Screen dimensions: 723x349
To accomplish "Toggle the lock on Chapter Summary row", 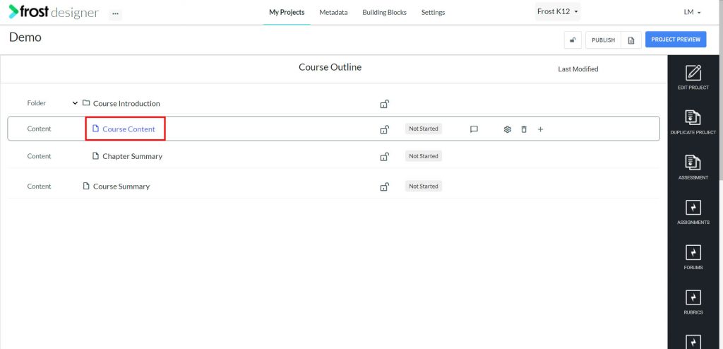I will pyautogui.click(x=384, y=157).
